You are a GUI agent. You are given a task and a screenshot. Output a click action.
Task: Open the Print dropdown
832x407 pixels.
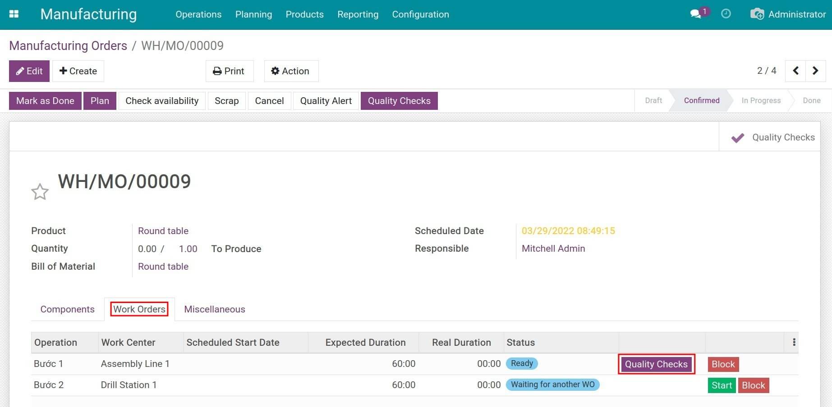[x=229, y=71]
